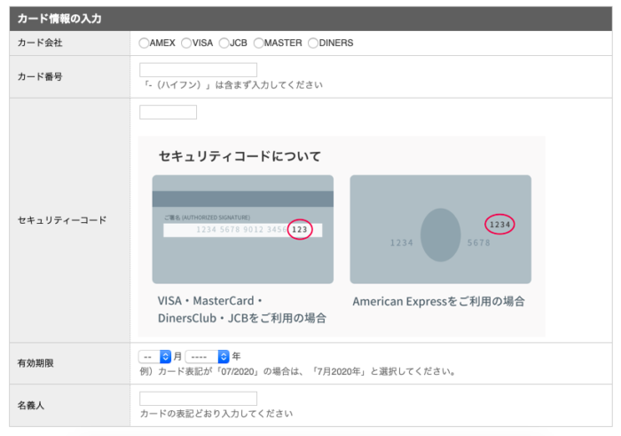Viewport: 621px width, 436px height.
Task: Select the MASTER radio option
Action: point(259,43)
